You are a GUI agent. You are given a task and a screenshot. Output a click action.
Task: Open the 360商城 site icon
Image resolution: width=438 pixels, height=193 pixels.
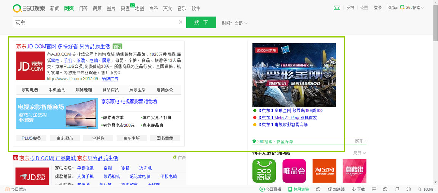tap(264, 171)
